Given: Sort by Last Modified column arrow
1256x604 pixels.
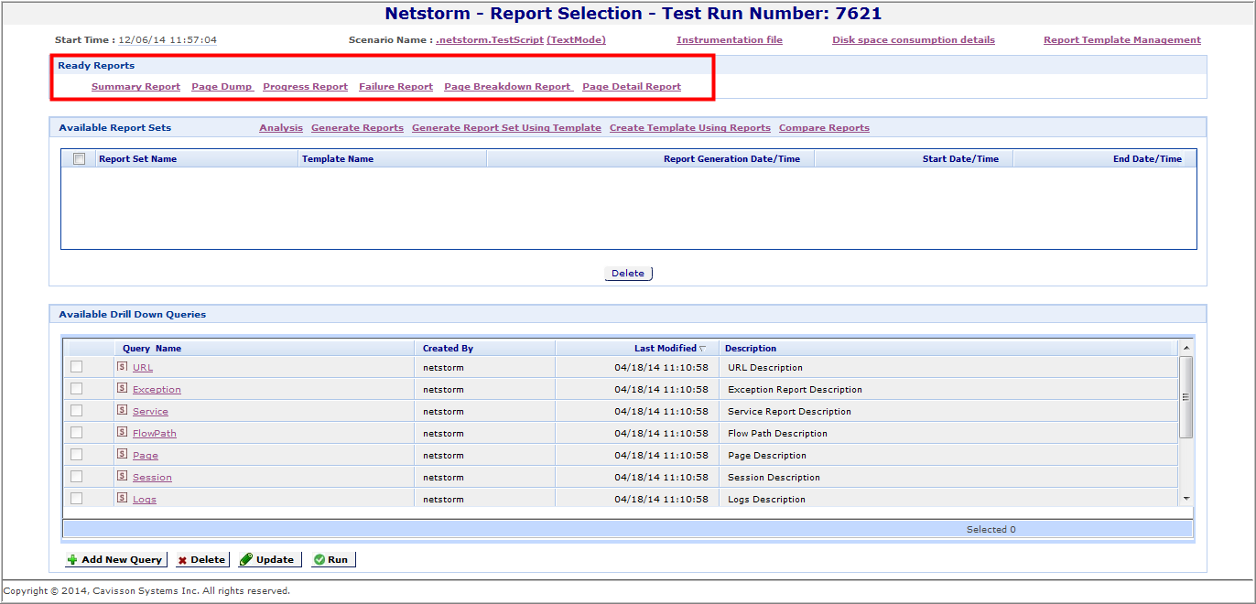Looking at the screenshot, I should 703,349.
